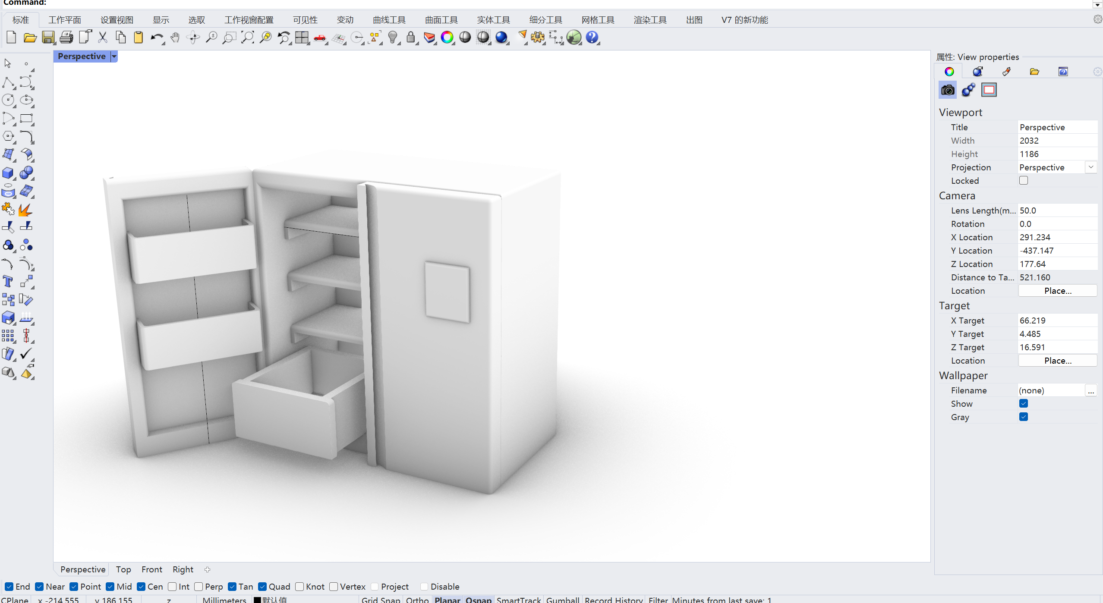Toggle Gumball in status bar
This screenshot has width=1103, height=603.
(563, 600)
